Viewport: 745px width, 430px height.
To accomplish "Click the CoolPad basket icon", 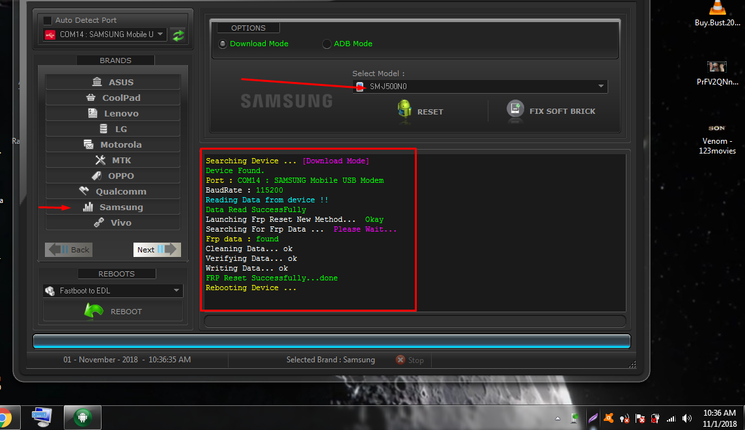I will tap(91, 98).
